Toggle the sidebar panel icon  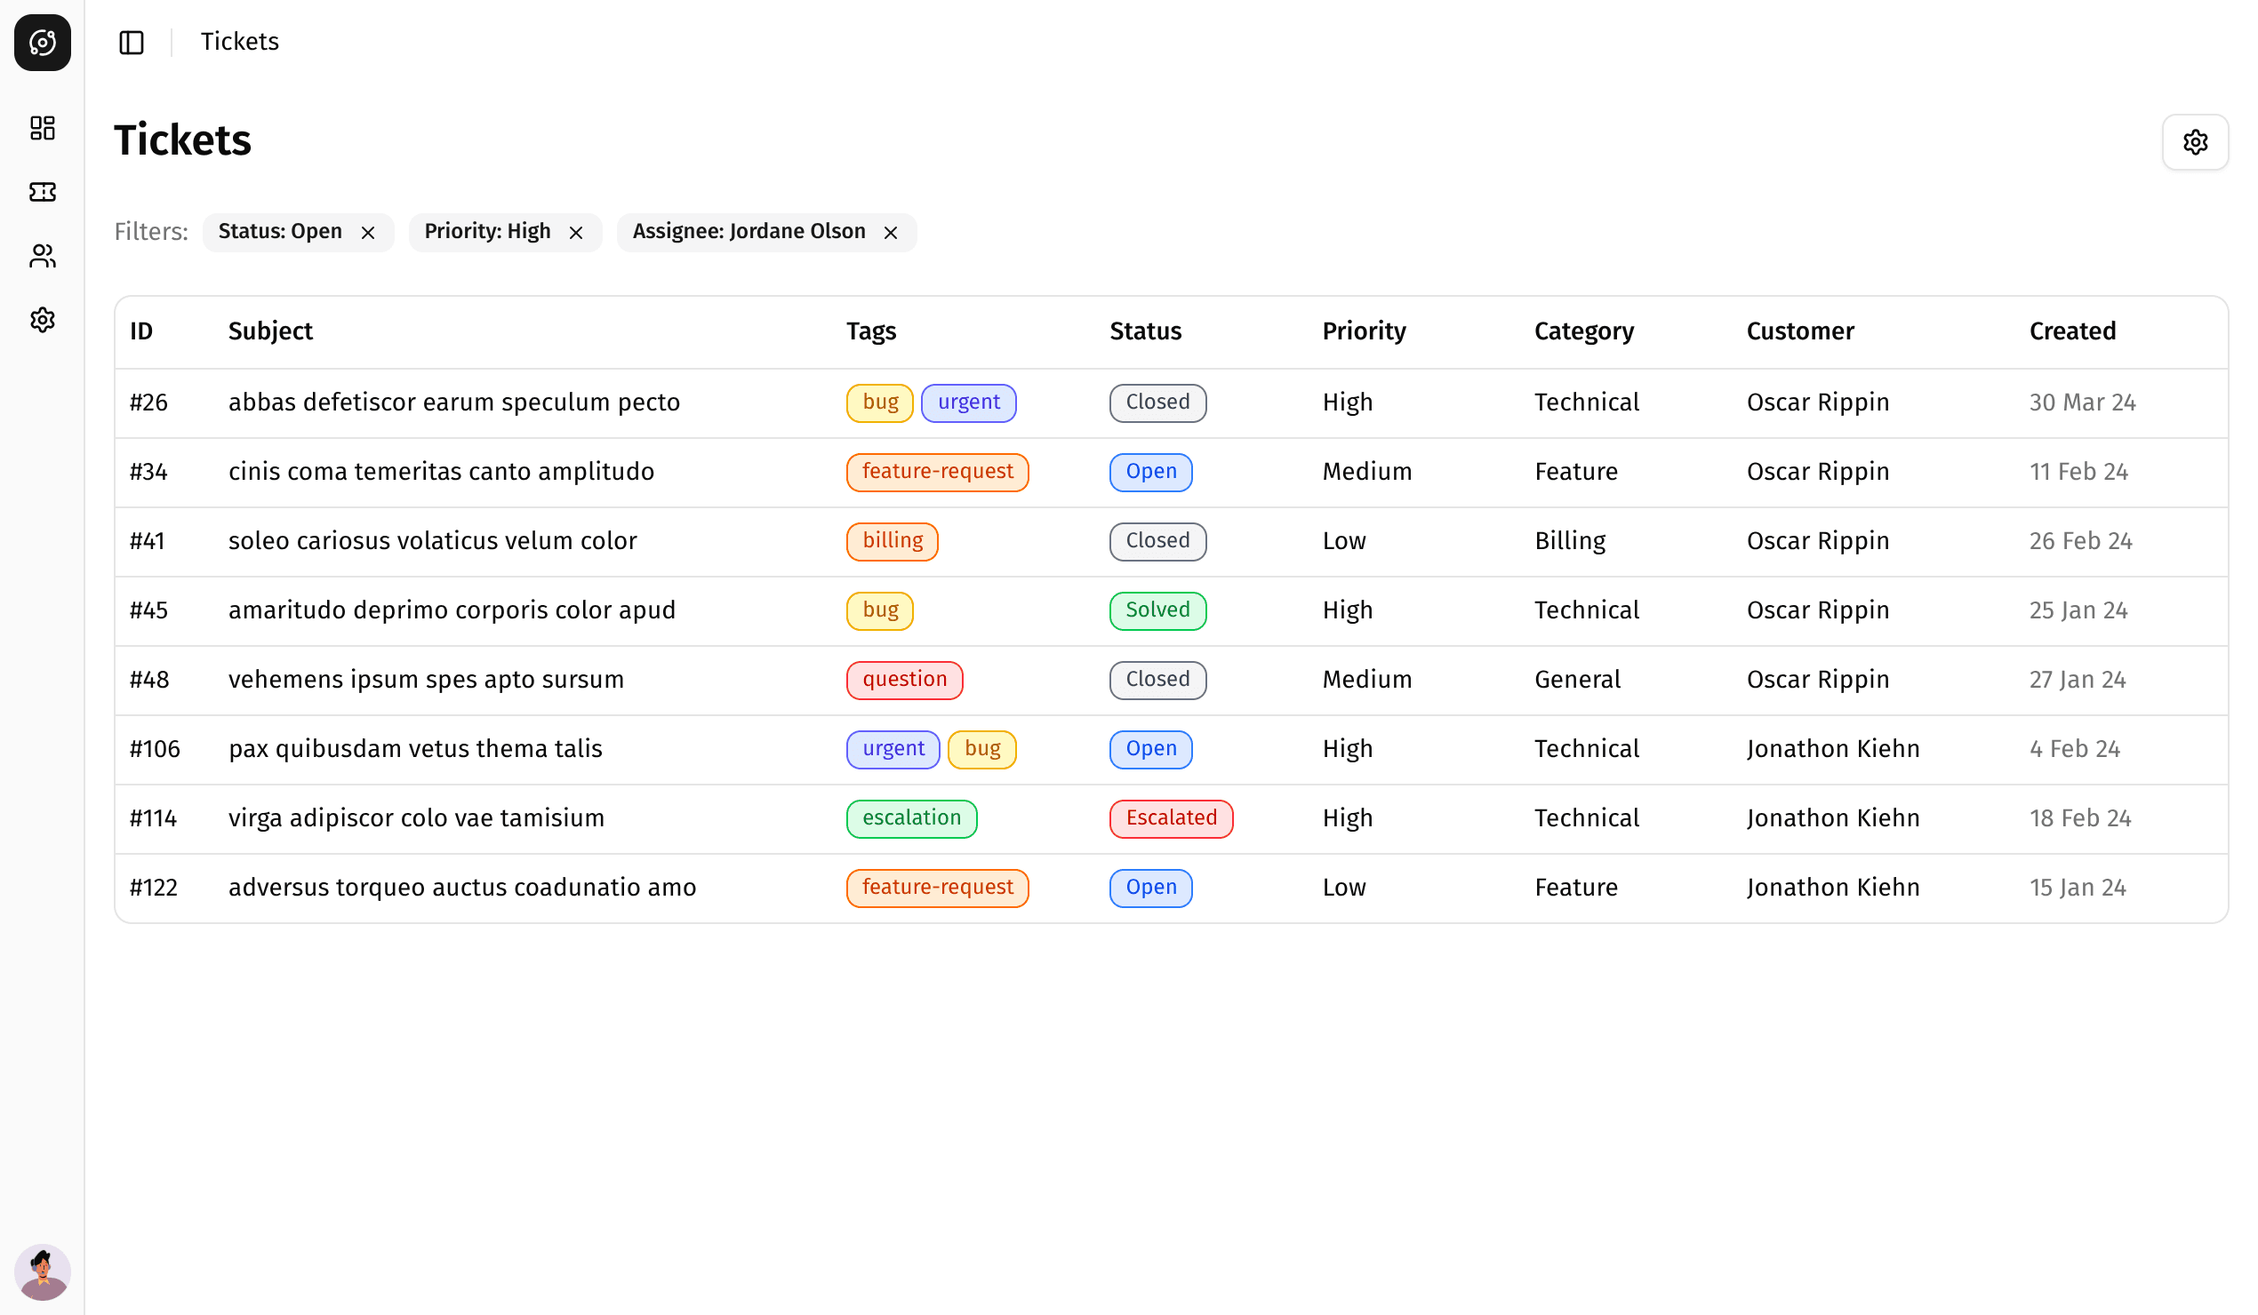tap(132, 42)
